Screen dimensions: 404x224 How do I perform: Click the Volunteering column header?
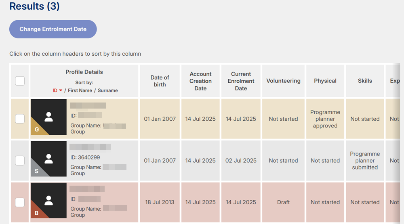coord(283,81)
